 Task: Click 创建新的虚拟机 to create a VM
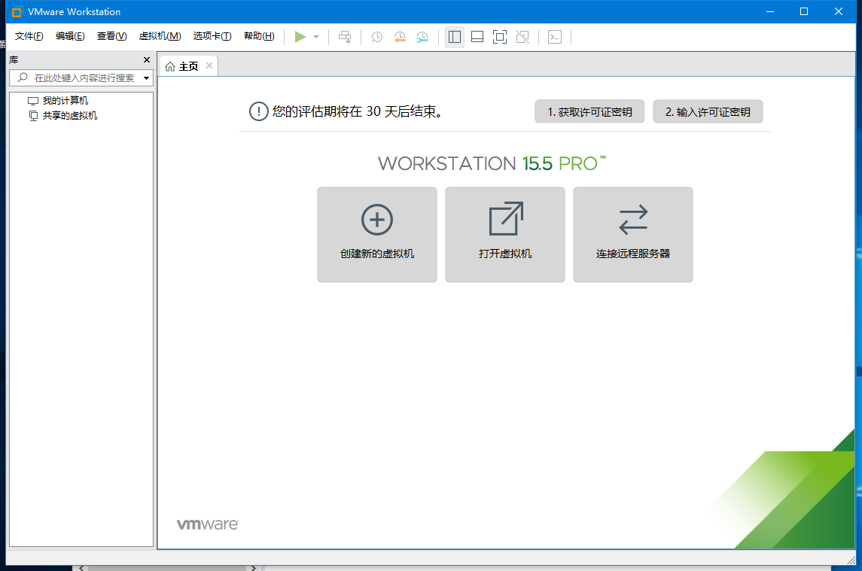tap(376, 235)
